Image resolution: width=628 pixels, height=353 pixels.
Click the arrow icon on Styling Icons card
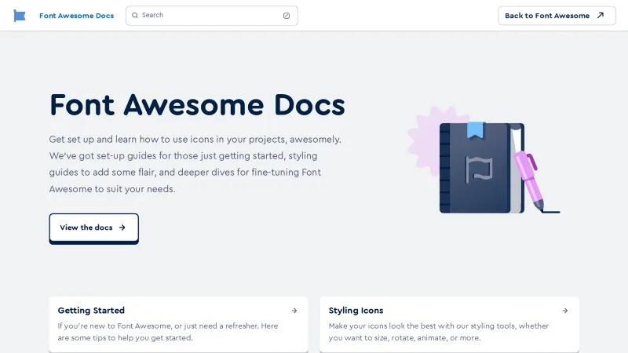(x=565, y=311)
